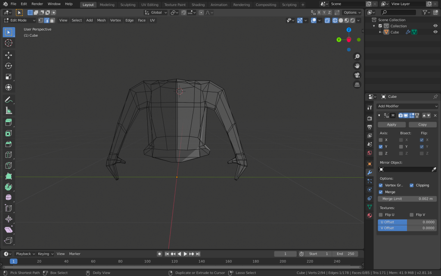Toggle the Flip U texture checkbox

tap(381, 215)
